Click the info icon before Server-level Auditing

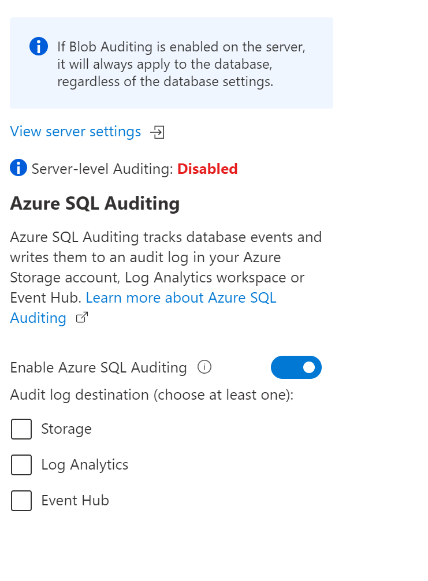click(18, 169)
